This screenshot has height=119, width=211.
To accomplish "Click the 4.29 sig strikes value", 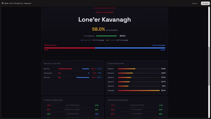I will pos(97,105).
